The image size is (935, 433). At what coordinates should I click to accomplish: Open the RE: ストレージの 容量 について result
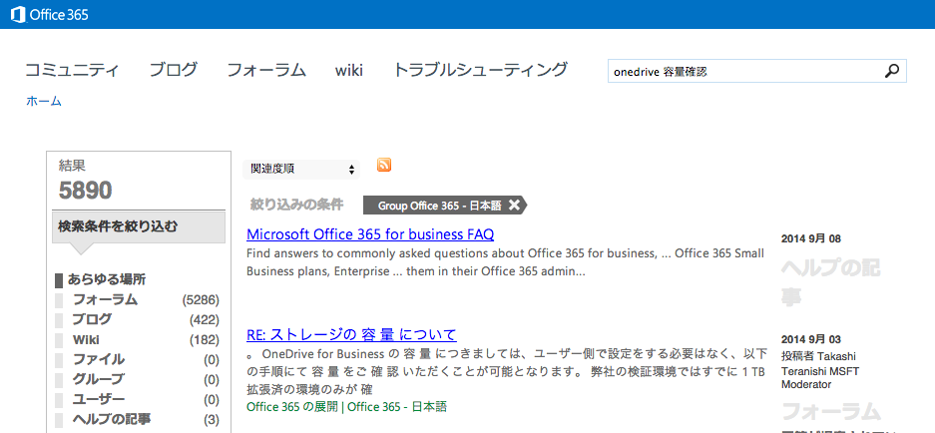[x=351, y=334]
